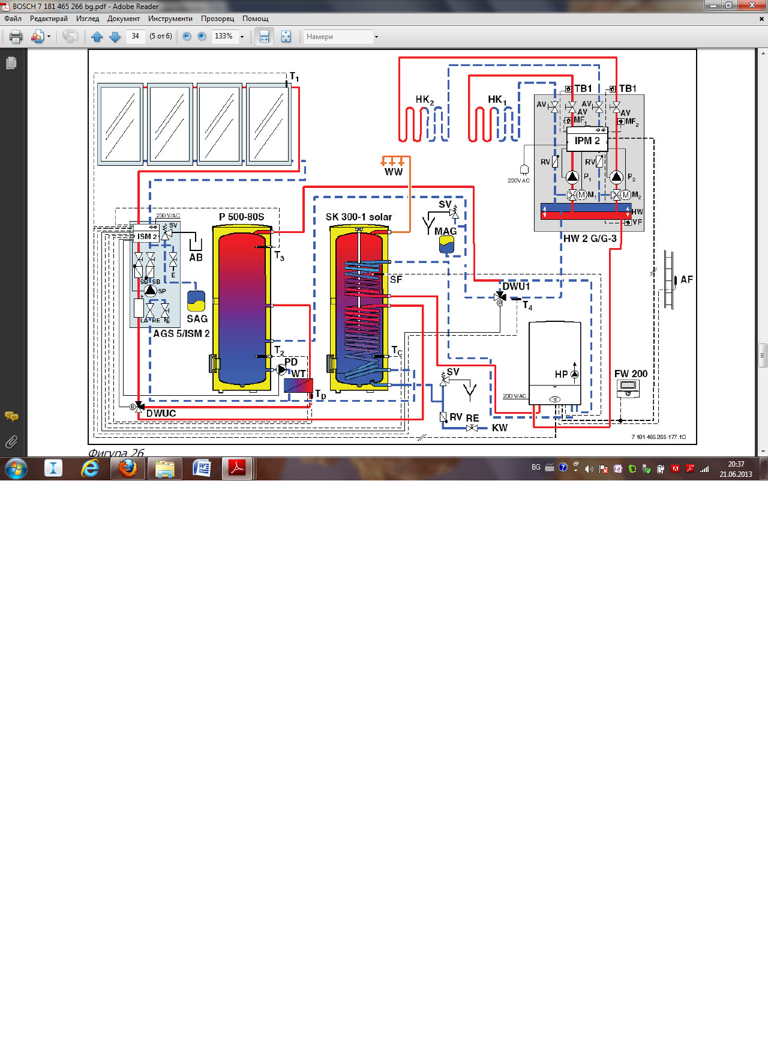Toggle fit-width scrolling mode
The width and height of the screenshot is (768, 1054).
tap(264, 37)
